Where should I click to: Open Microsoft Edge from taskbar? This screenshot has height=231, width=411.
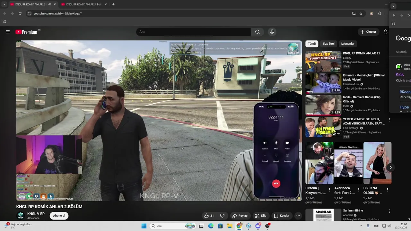tap(211, 226)
